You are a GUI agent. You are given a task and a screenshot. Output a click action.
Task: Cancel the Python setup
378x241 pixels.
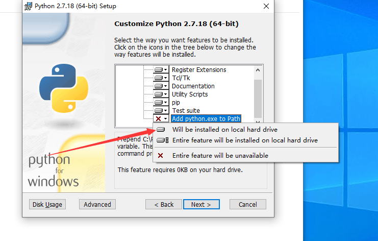pos(248,204)
